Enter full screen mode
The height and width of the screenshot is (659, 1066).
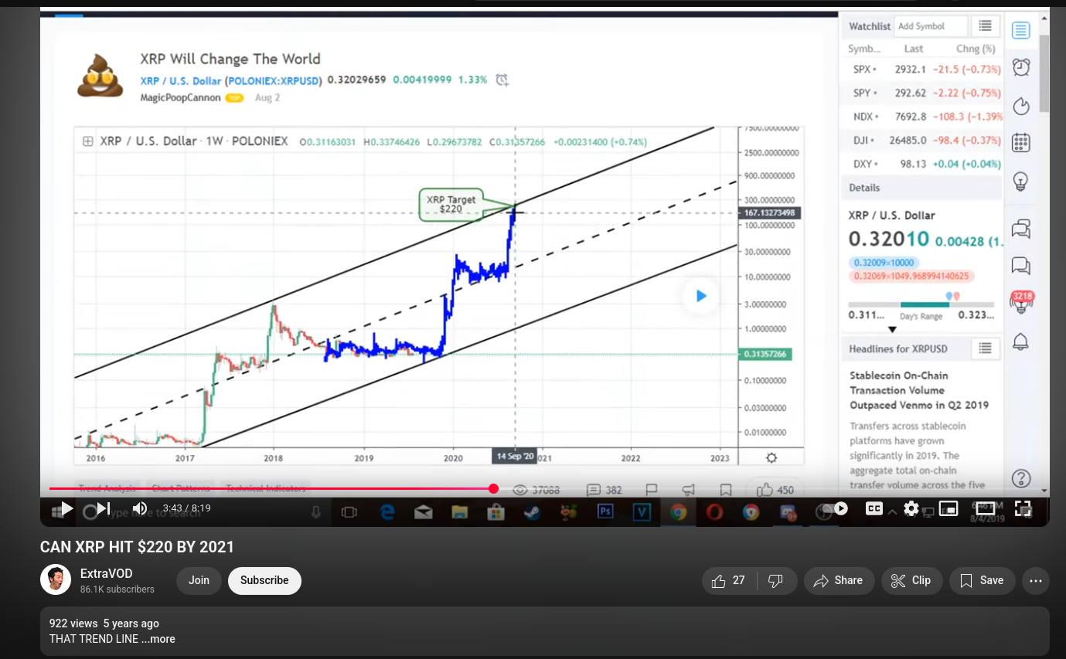(x=1023, y=508)
